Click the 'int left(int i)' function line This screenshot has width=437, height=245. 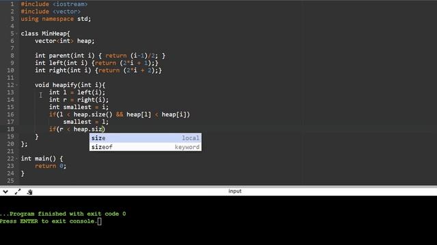click(x=96, y=63)
